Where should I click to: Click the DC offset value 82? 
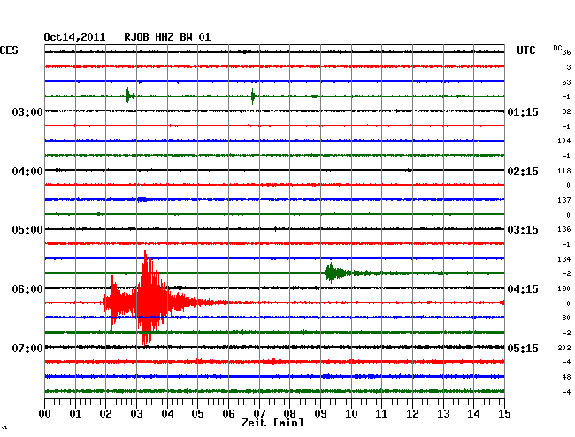coord(566,111)
